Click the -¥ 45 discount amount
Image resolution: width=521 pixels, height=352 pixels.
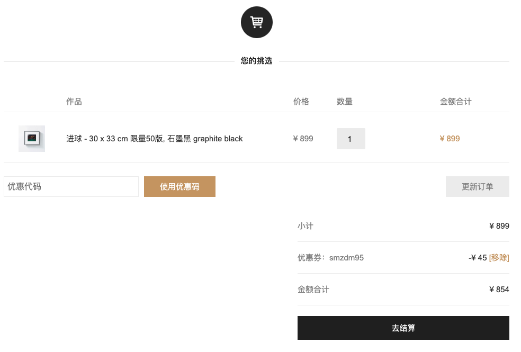(x=478, y=258)
